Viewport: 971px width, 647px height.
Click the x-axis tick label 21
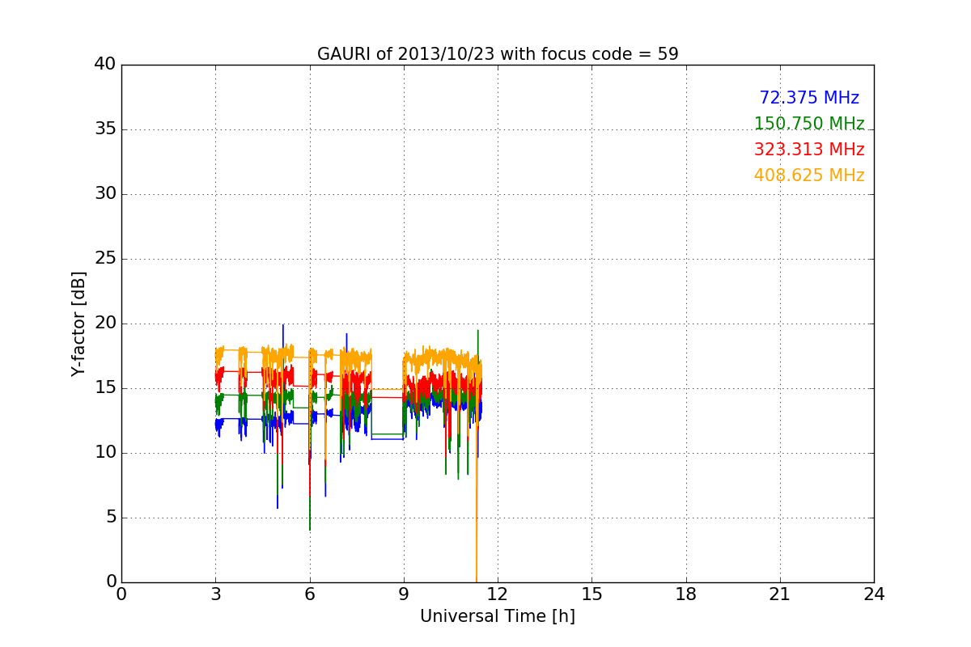(x=780, y=594)
